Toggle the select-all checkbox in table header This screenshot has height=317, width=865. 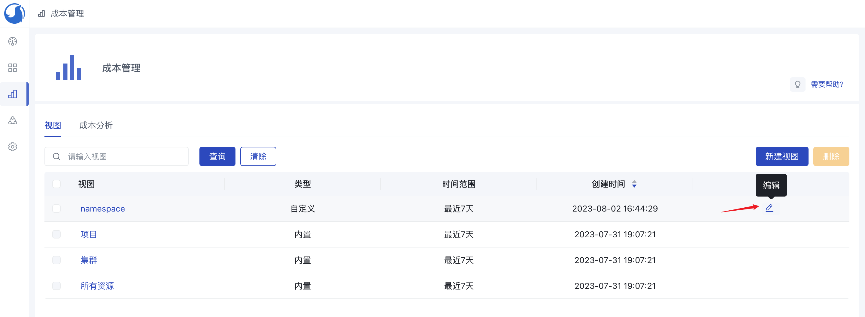pyautogui.click(x=56, y=184)
